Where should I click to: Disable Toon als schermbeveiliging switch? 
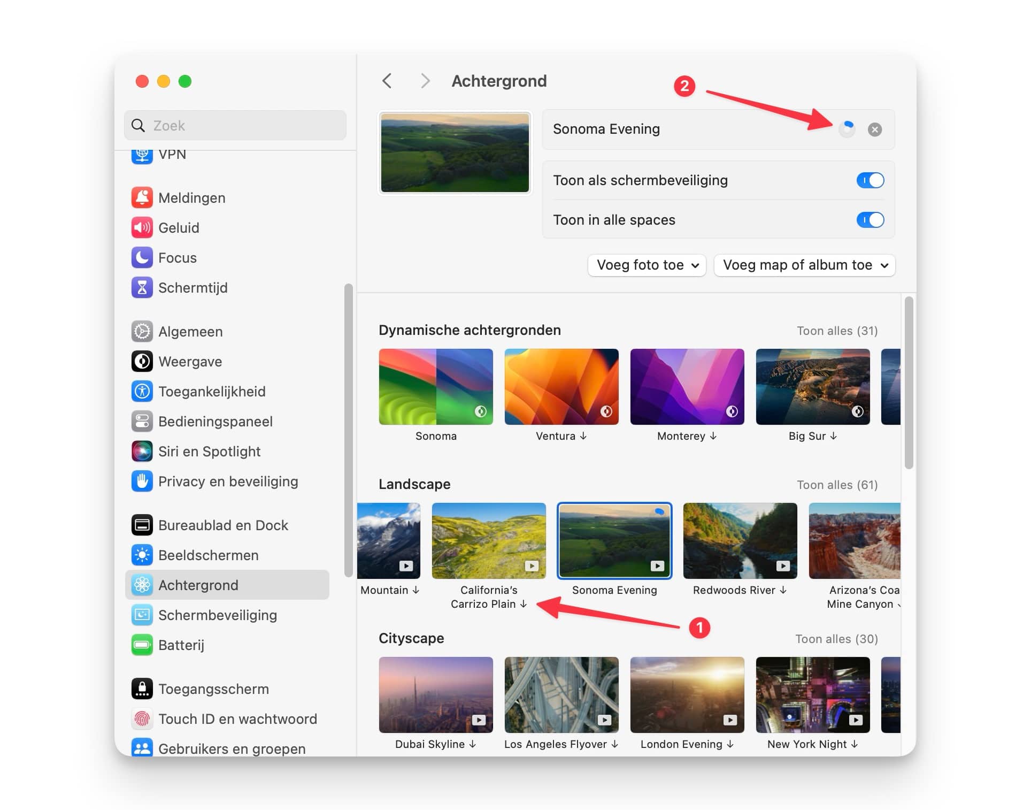870,180
